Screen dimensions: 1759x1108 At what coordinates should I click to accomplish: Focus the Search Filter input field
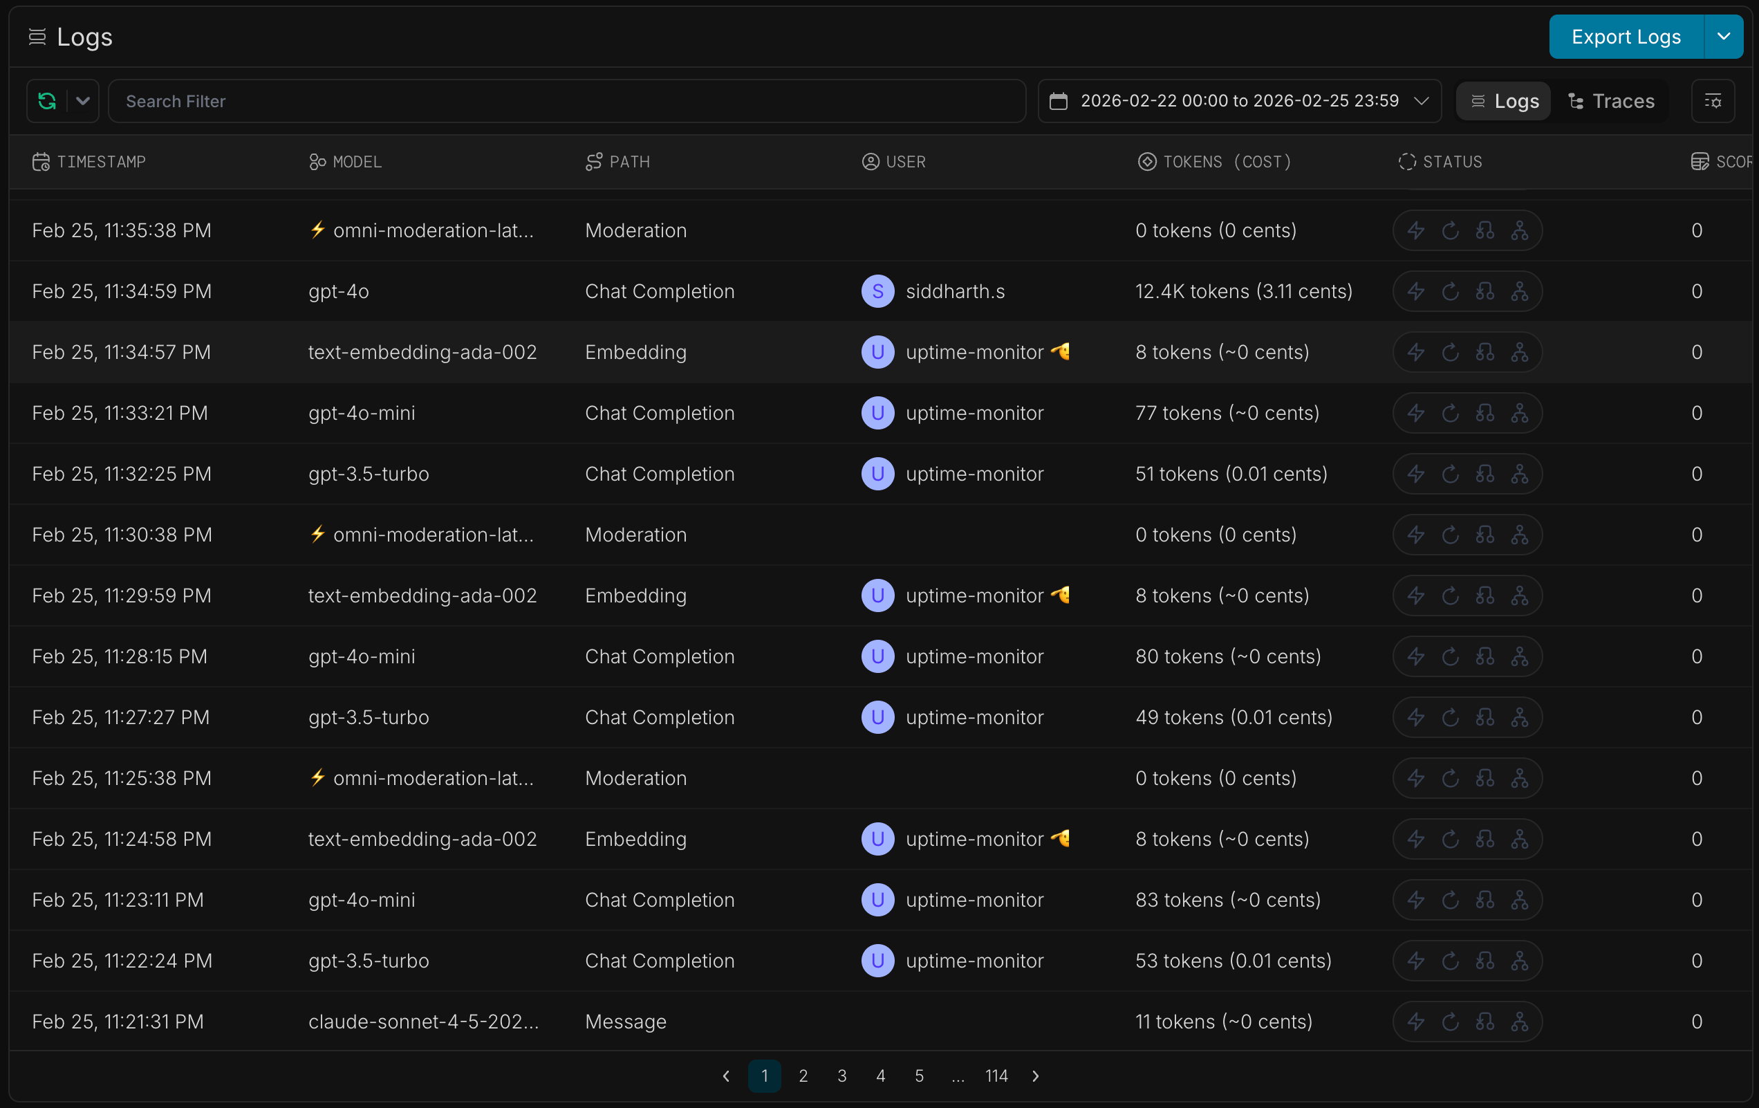pos(567,101)
